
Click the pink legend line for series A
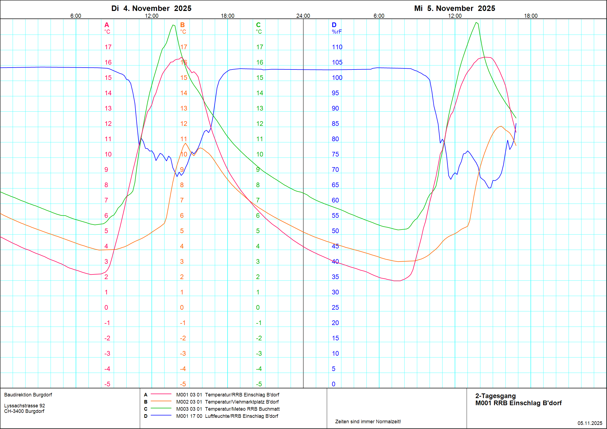pyautogui.click(x=161, y=394)
